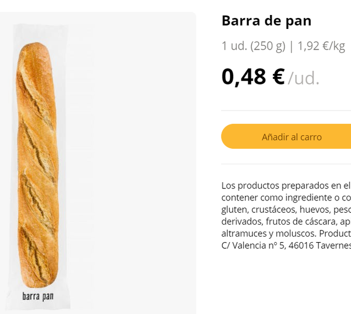Select the "/ud." unit label

[304, 78]
